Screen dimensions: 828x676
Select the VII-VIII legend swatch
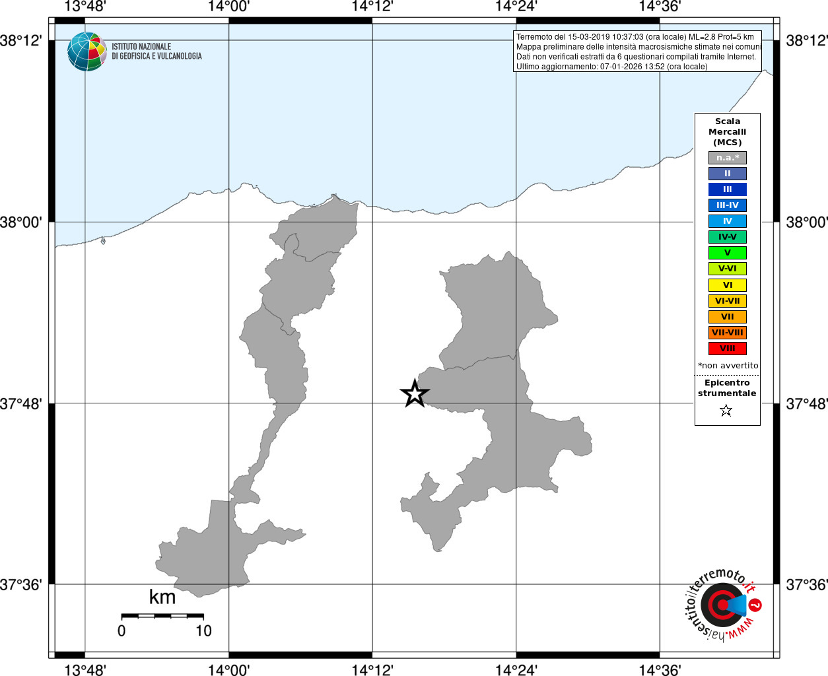point(728,333)
